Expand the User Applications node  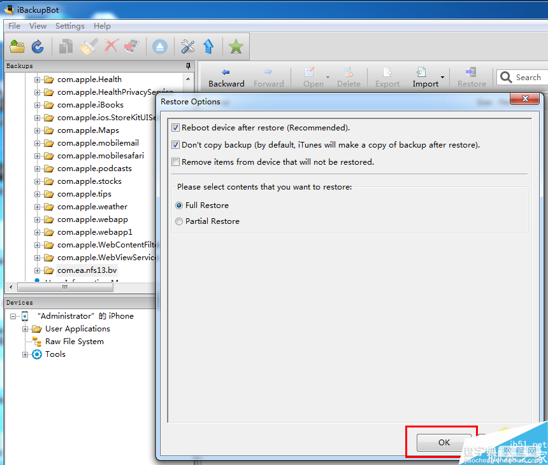pos(25,329)
